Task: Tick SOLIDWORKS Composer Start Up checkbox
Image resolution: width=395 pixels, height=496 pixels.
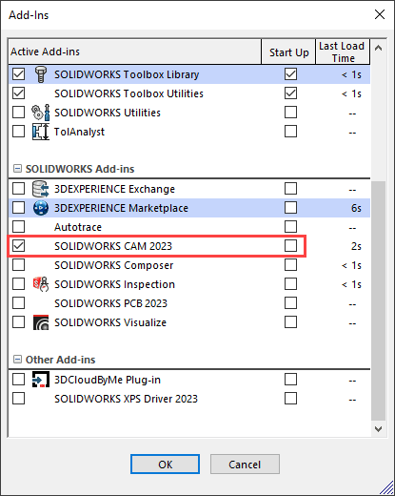Action: click(x=290, y=265)
